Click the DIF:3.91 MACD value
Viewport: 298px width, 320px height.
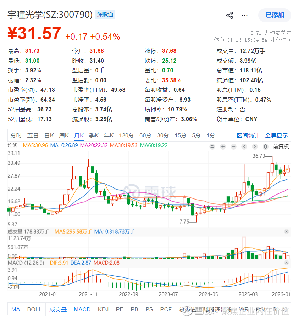tap(59, 263)
